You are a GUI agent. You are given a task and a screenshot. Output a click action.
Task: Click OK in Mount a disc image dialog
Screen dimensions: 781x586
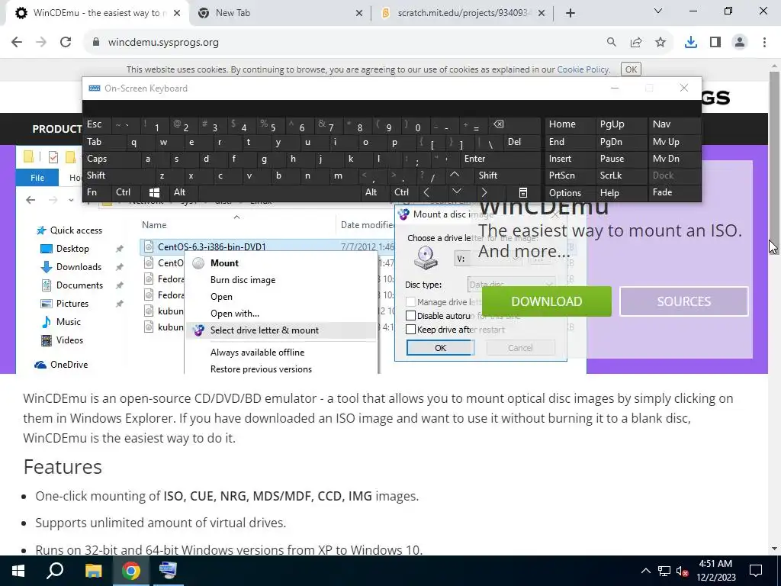pos(440,348)
